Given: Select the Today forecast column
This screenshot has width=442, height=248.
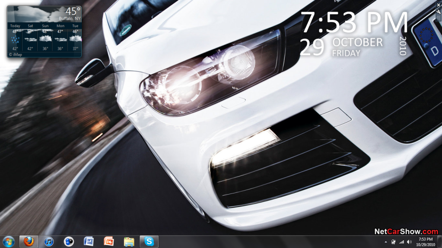Looking at the screenshot, I should point(15,37).
